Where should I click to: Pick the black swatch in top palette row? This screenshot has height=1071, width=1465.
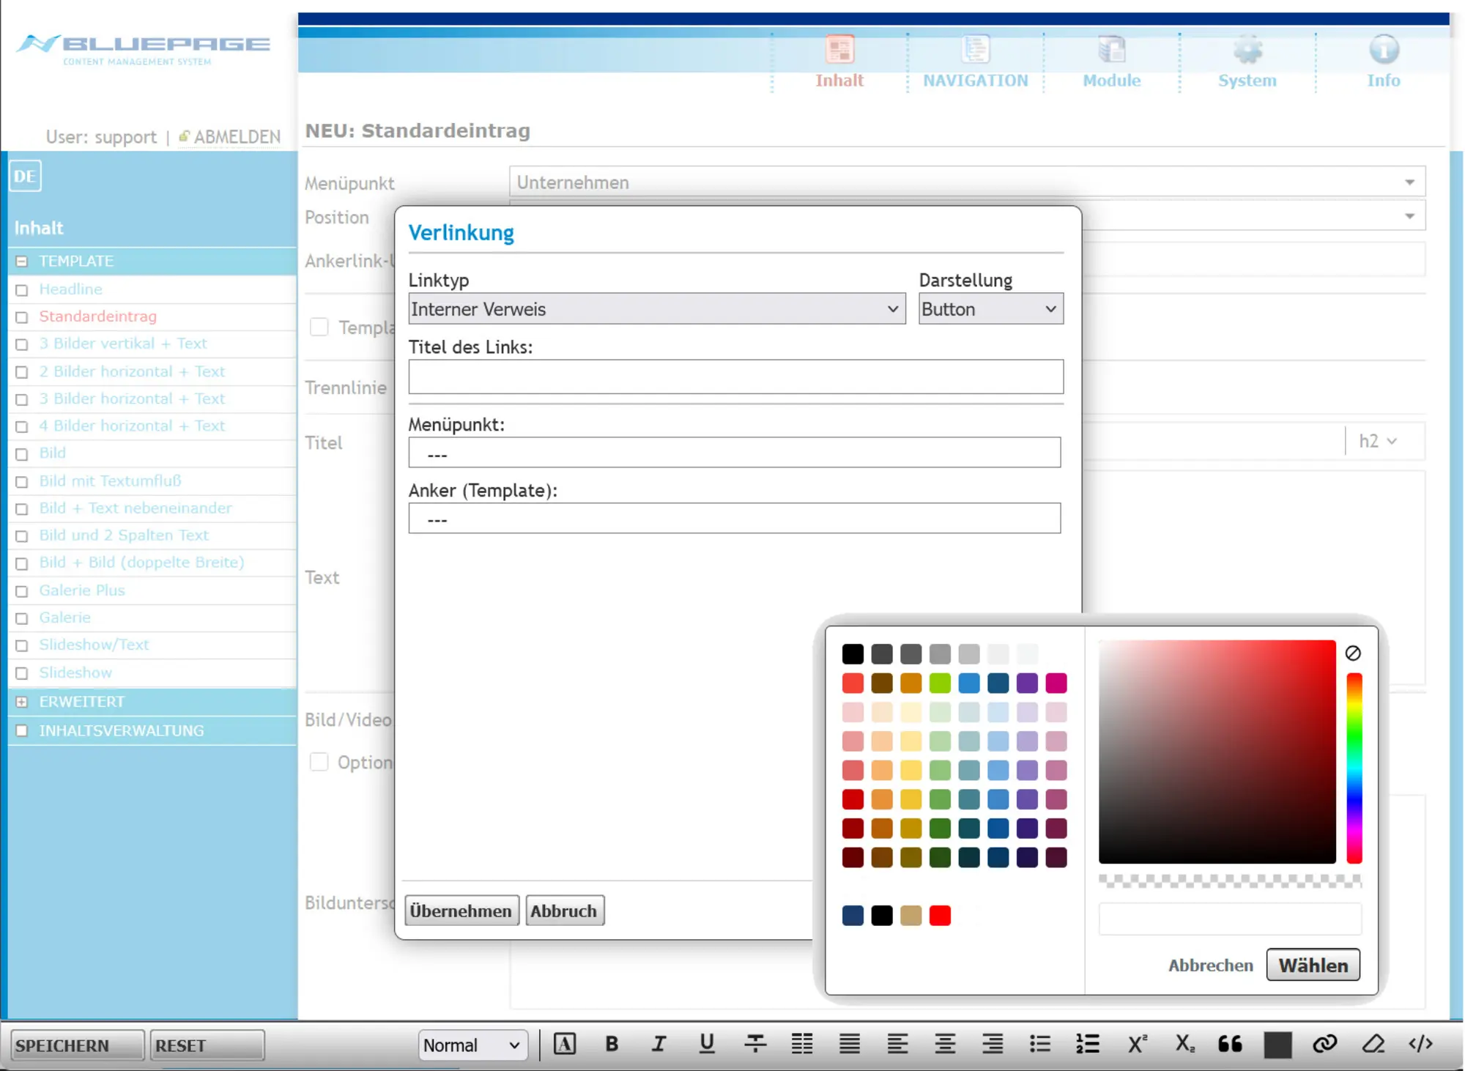pos(853,653)
